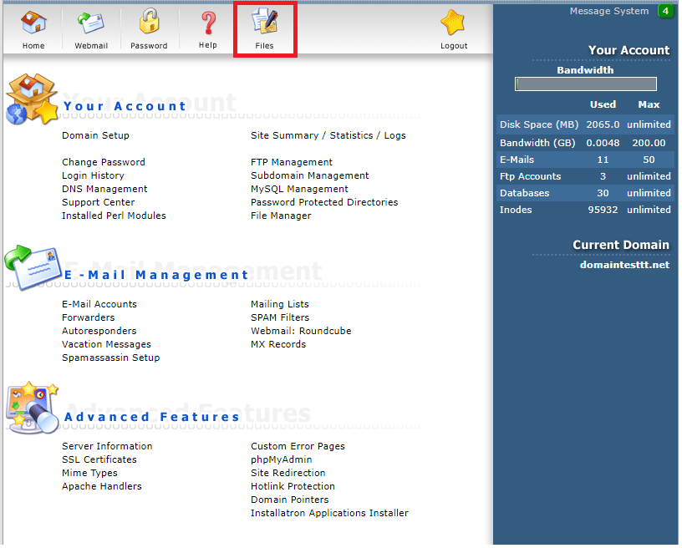This screenshot has height=548, width=682.
Task: Open SPAM Filters
Action: tap(280, 318)
